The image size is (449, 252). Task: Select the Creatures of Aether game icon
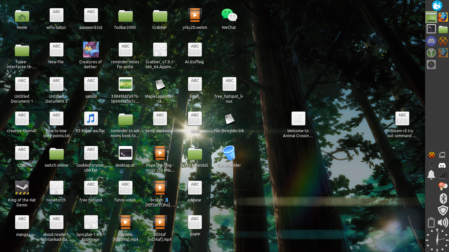click(x=91, y=50)
